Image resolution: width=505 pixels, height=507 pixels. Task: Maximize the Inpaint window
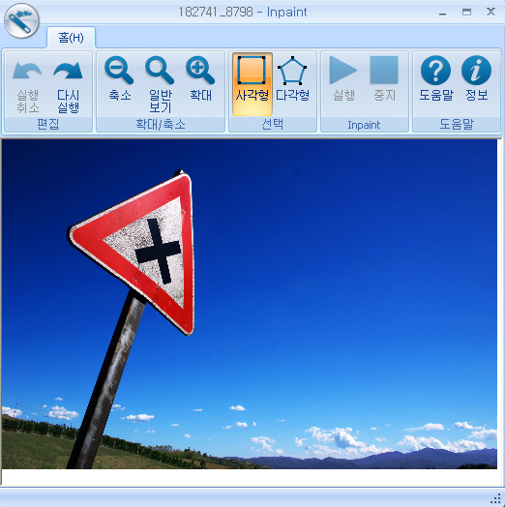tap(466, 13)
